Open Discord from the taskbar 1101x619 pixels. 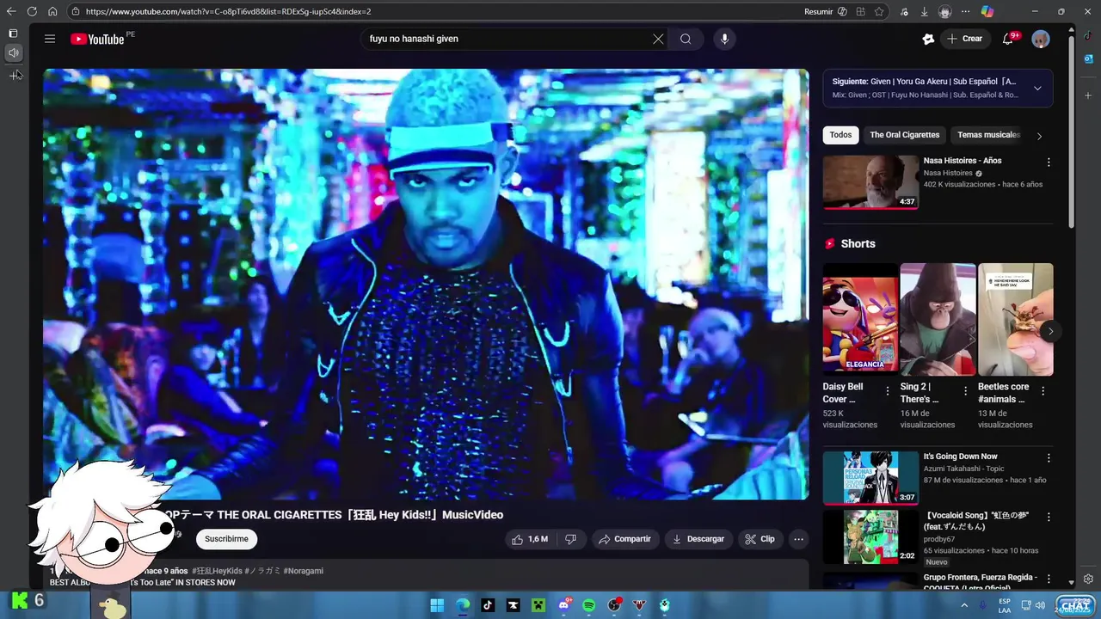pyautogui.click(x=564, y=605)
